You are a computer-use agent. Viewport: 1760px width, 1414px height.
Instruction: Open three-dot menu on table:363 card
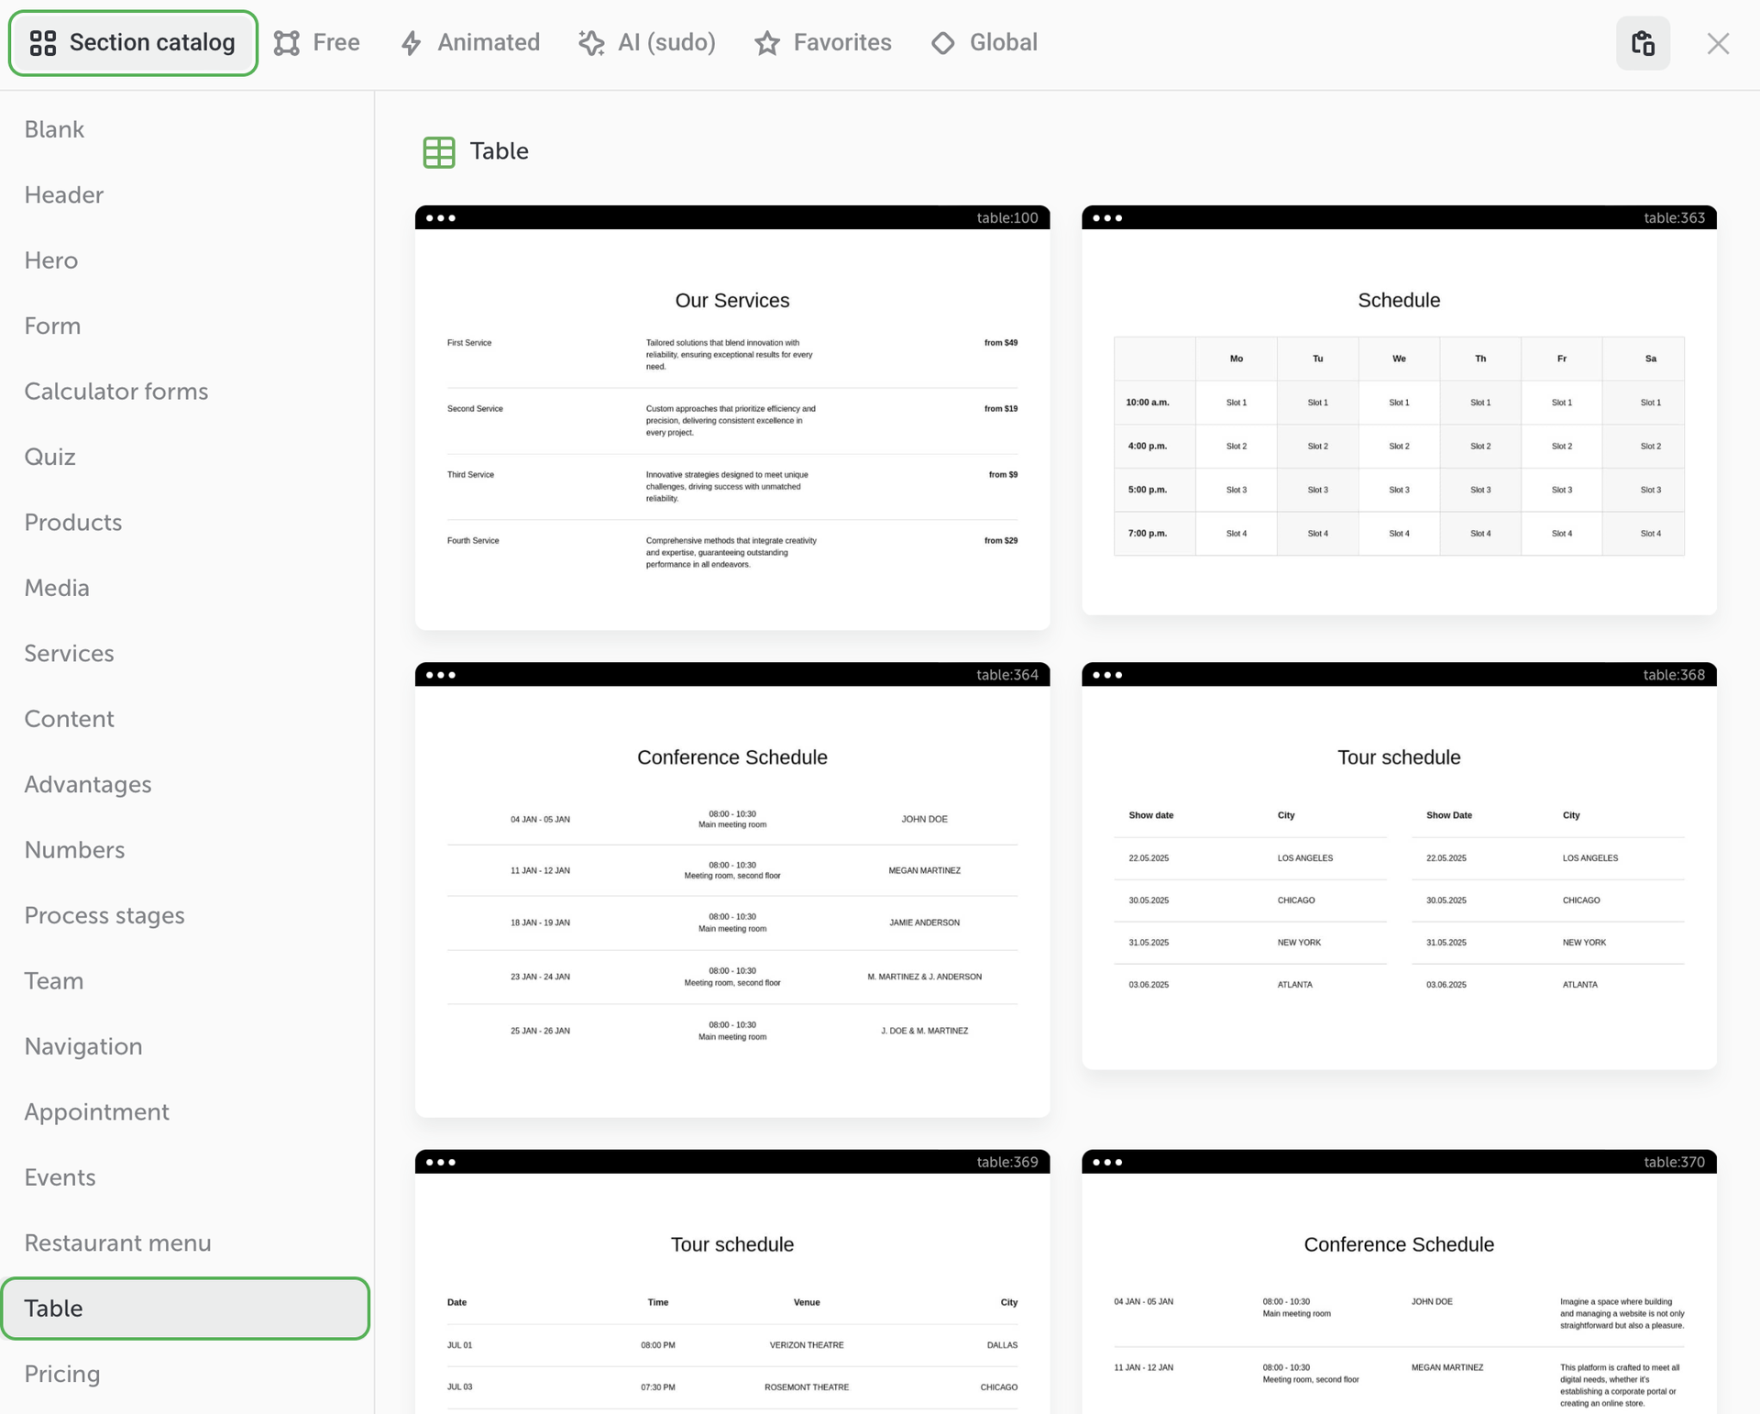pyautogui.click(x=1107, y=218)
